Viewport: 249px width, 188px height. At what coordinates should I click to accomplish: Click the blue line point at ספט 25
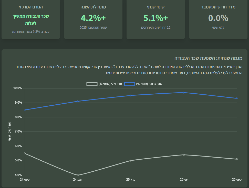point(237,98)
